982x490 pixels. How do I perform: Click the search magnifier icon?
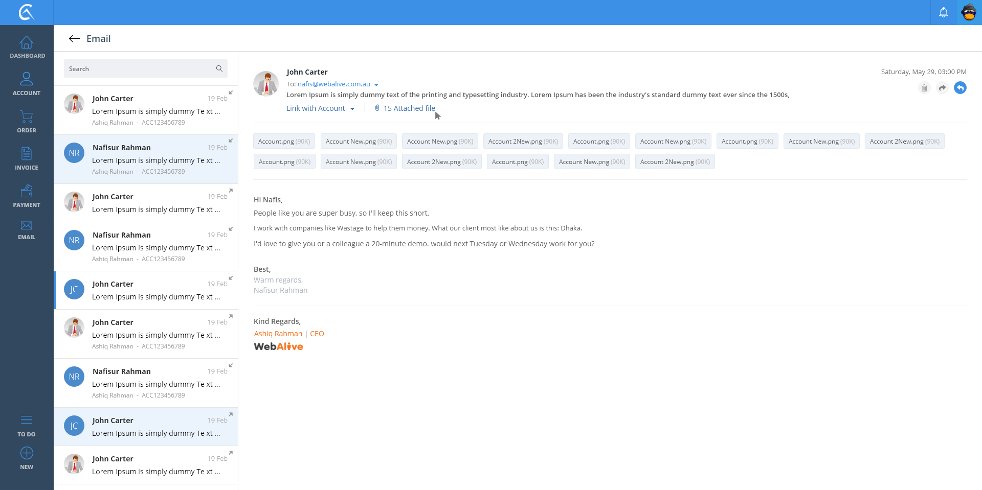point(219,68)
